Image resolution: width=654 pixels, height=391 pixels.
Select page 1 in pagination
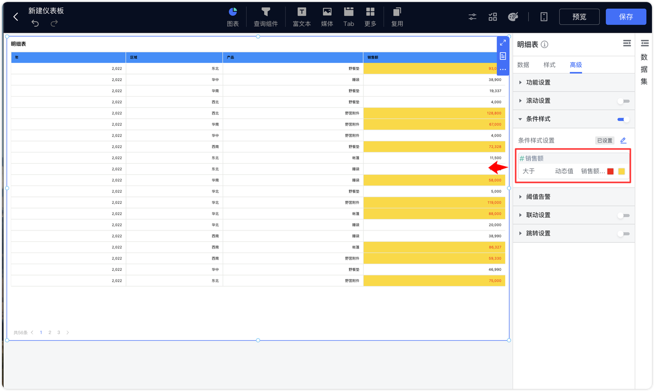[x=41, y=333]
